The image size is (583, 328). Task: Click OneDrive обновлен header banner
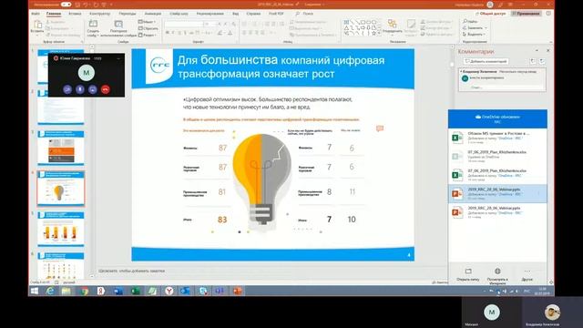tap(497, 119)
